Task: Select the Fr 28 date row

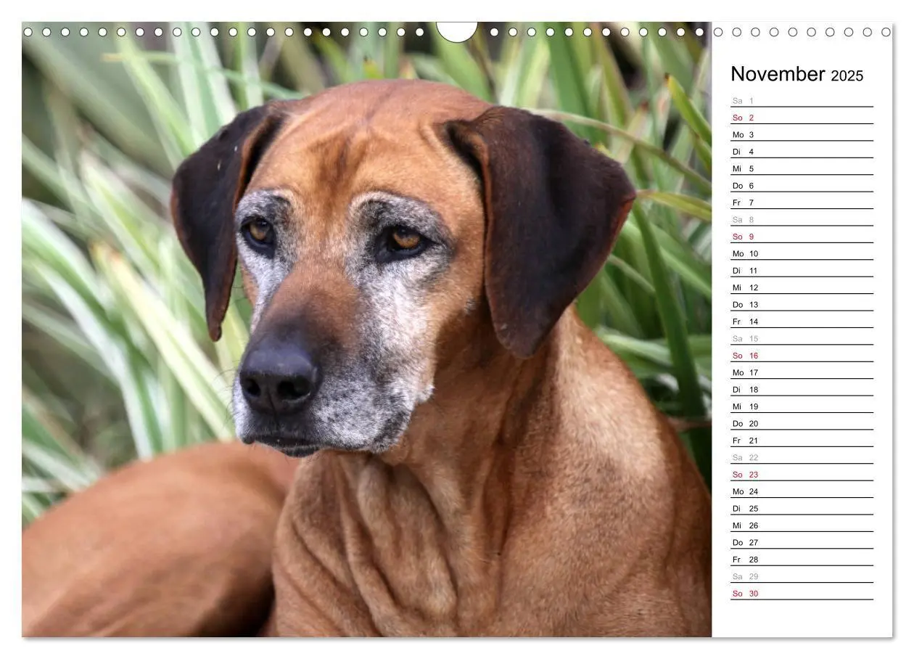Action: [x=802, y=560]
